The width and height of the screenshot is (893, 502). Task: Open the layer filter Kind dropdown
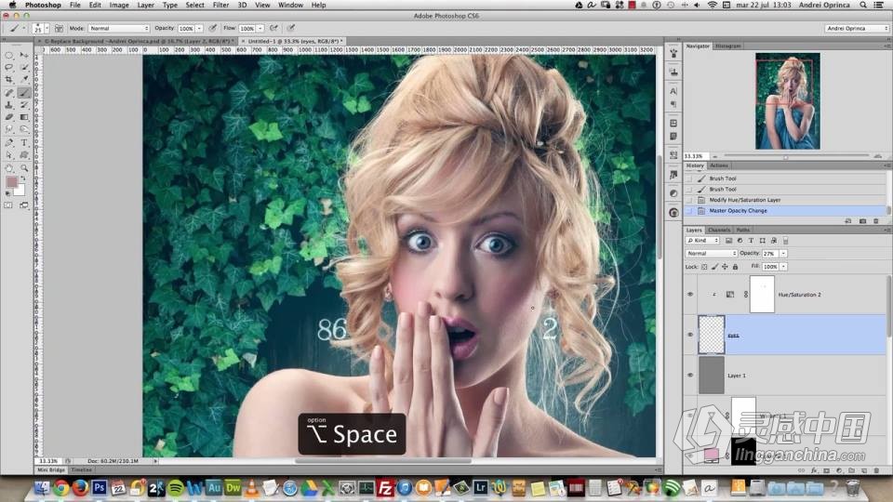point(703,240)
